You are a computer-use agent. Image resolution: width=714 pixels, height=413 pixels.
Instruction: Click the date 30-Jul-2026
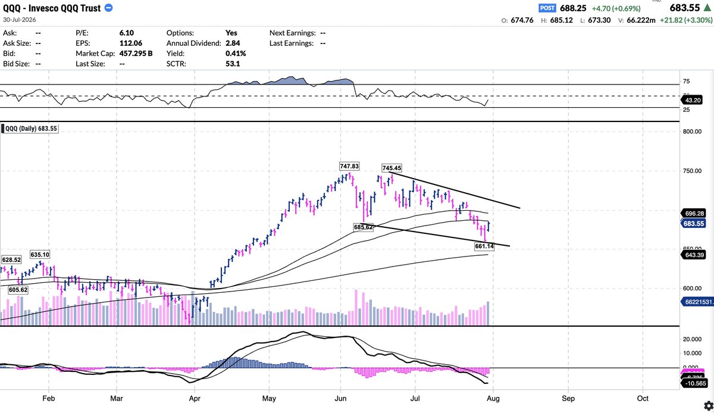[x=20, y=19]
